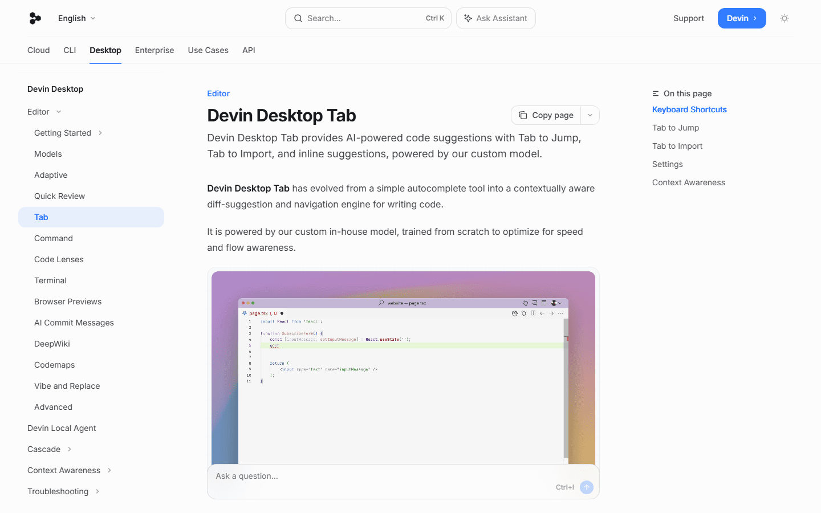This screenshot has width=821, height=513.
Task: Toggle light/dark theme sun icon
Action: tap(785, 18)
